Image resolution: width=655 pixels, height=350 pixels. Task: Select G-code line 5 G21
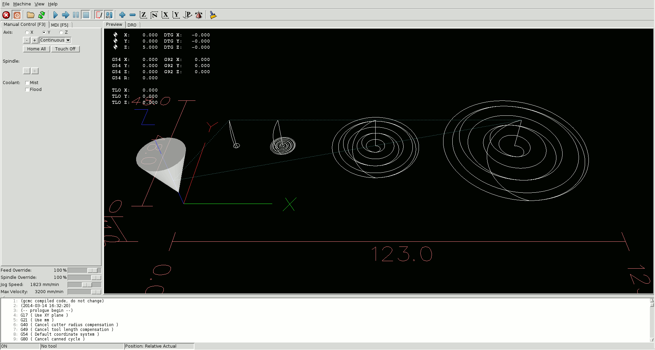pyautogui.click(x=37, y=320)
